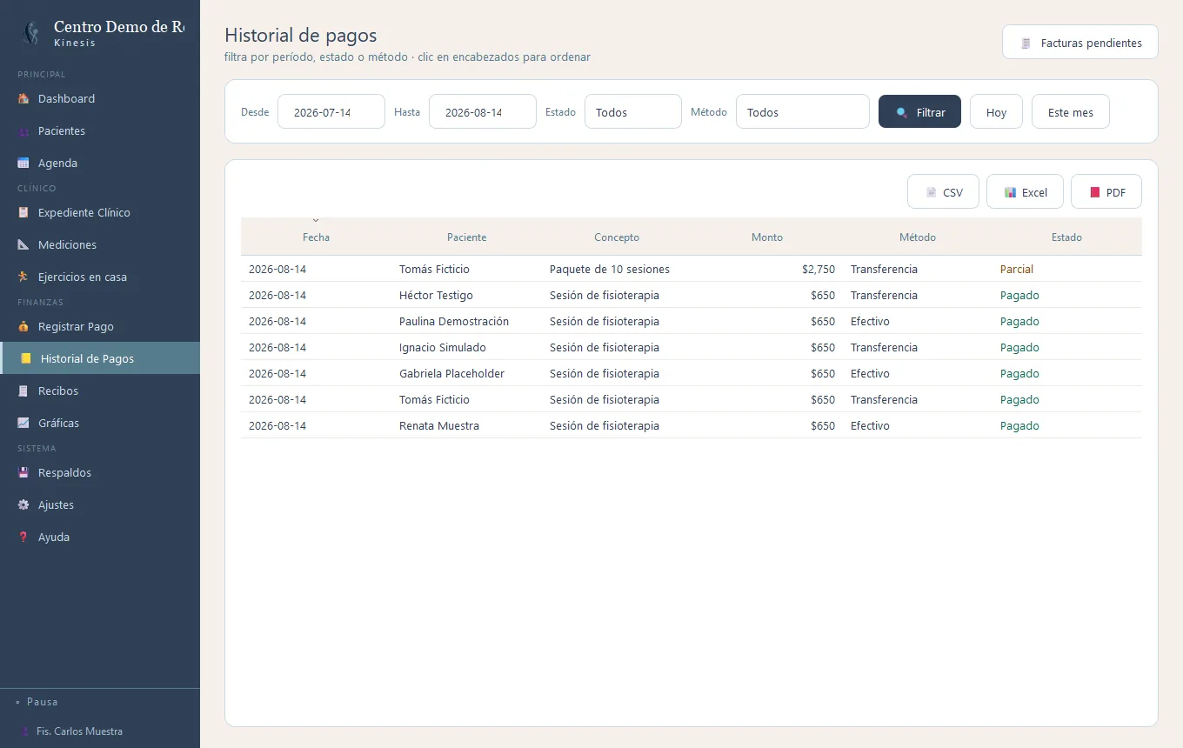
Task: Sort by the Concepto column header
Action: 617,237
